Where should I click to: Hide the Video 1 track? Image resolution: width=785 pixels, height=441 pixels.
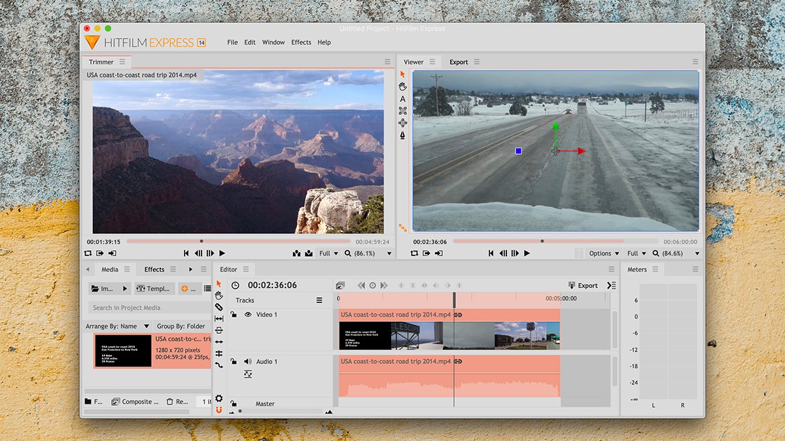(248, 315)
